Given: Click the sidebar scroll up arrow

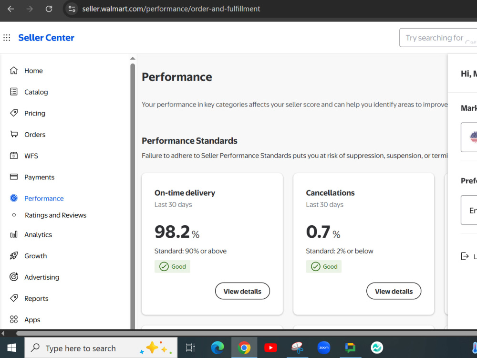Looking at the screenshot, I should 133,58.
